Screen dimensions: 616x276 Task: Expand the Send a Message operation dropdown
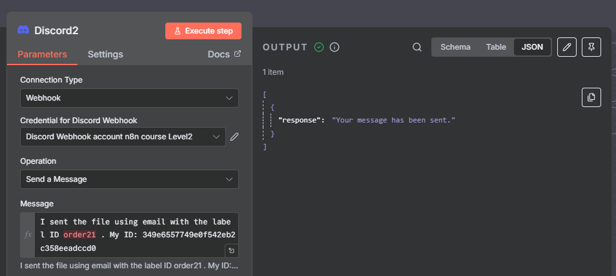[129, 179]
